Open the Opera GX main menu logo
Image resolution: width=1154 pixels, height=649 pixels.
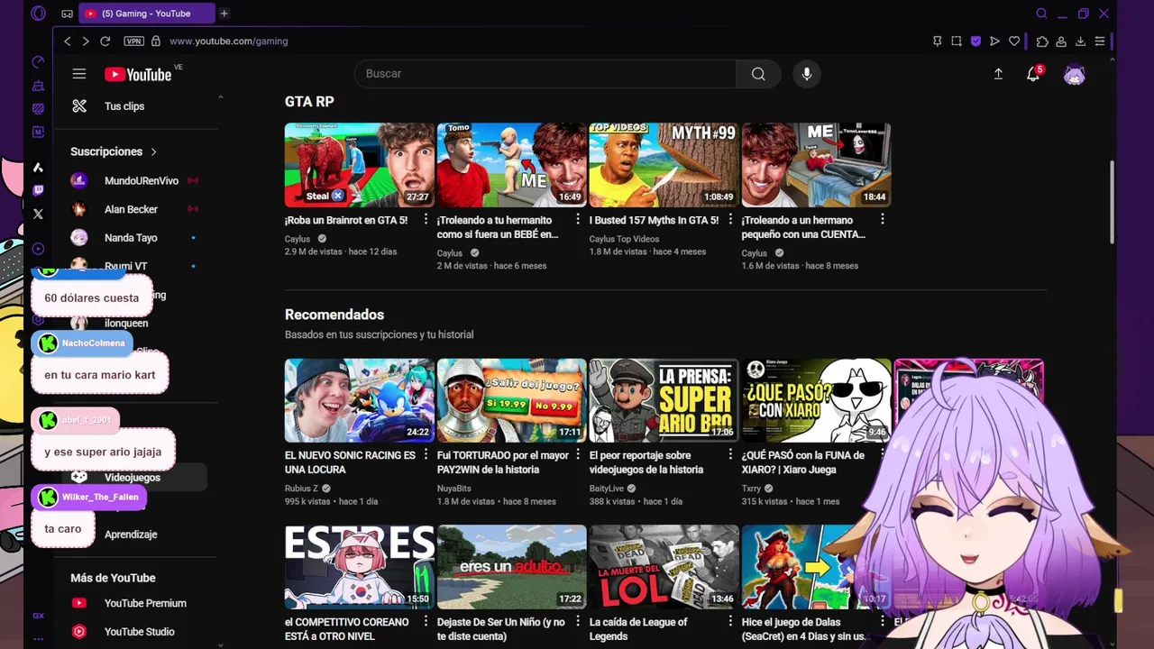point(38,14)
